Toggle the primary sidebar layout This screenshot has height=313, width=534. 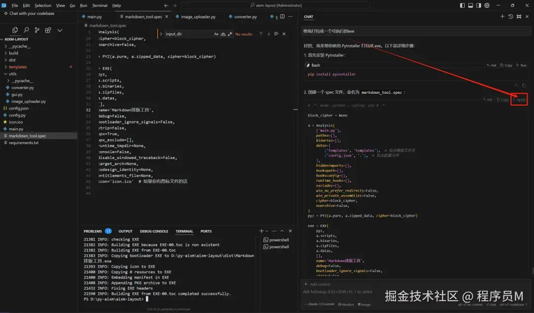click(462, 5)
